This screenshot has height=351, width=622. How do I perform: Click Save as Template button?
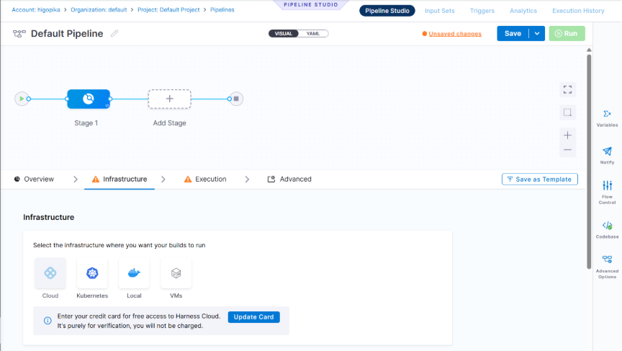click(539, 179)
